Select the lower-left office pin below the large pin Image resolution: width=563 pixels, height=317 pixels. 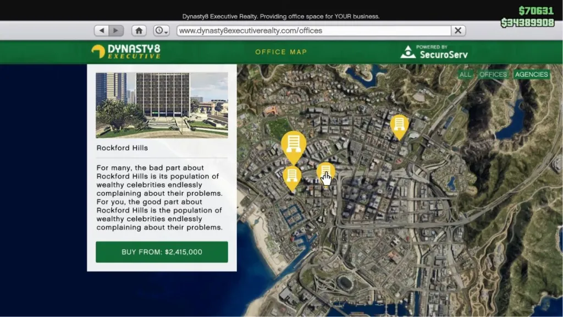coord(291,177)
